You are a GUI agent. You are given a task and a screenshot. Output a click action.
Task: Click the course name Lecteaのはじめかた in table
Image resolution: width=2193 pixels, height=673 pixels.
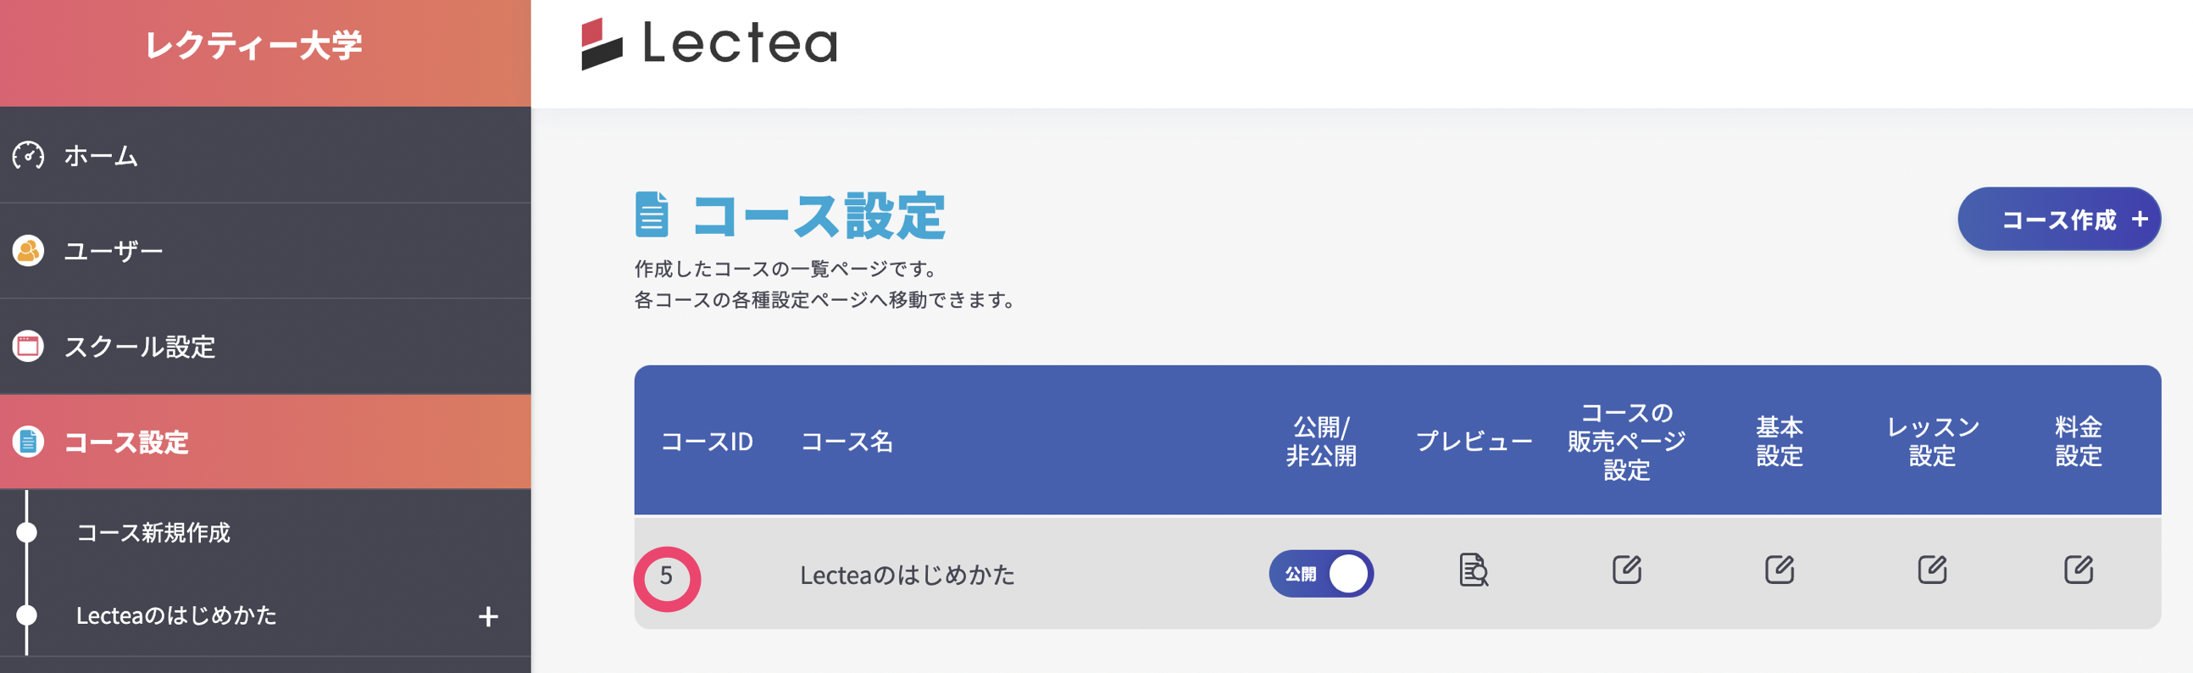pyautogui.click(x=907, y=575)
